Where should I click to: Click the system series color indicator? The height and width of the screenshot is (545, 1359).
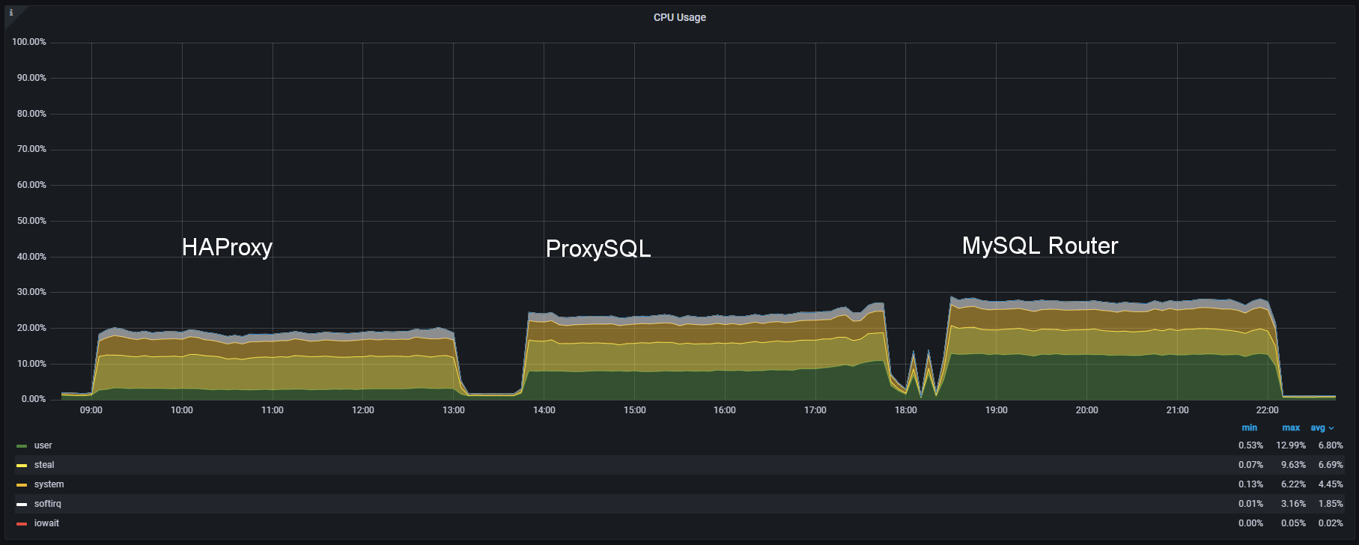coord(22,485)
